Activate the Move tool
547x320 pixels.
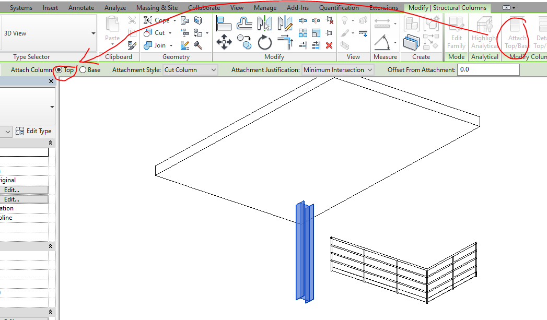pos(224,41)
